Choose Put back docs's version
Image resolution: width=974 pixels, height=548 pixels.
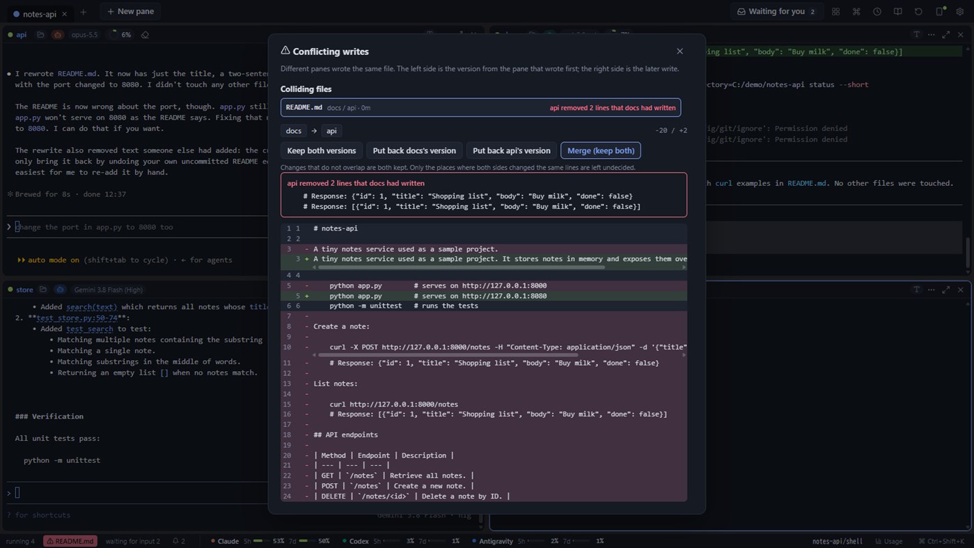tap(414, 150)
